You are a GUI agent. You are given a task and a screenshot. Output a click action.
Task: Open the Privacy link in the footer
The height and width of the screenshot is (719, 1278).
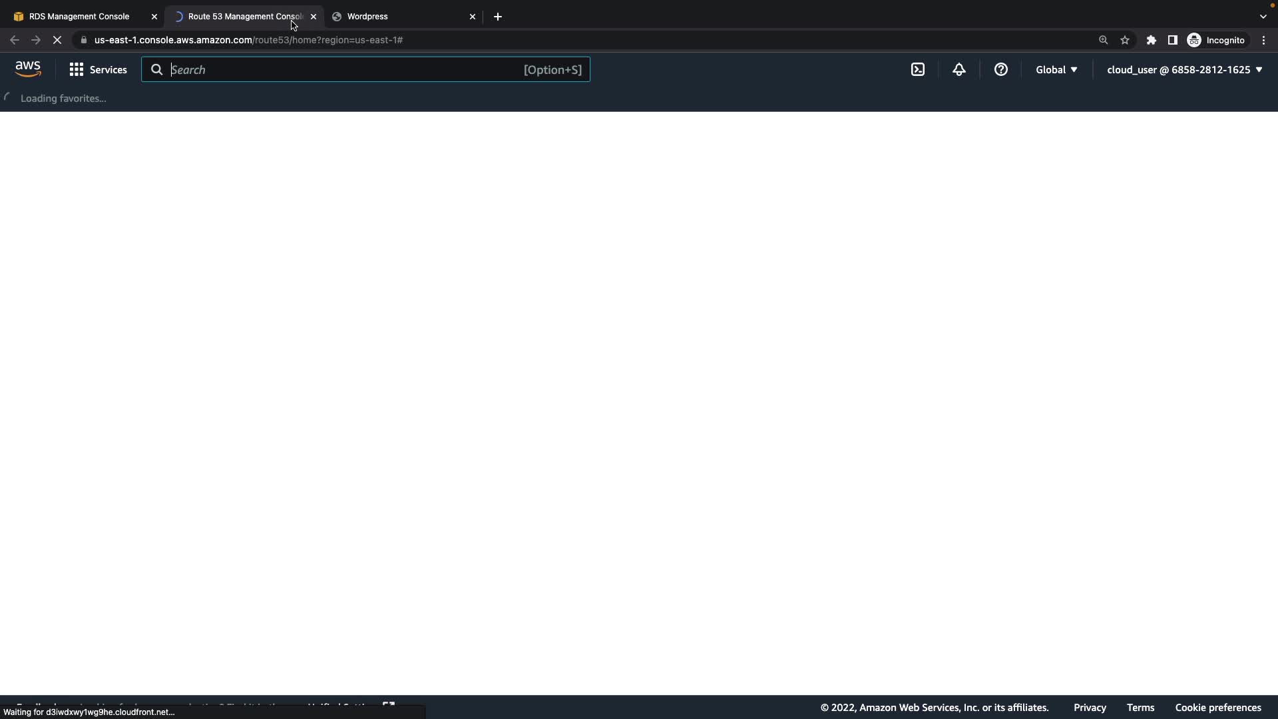[x=1090, y=707]
